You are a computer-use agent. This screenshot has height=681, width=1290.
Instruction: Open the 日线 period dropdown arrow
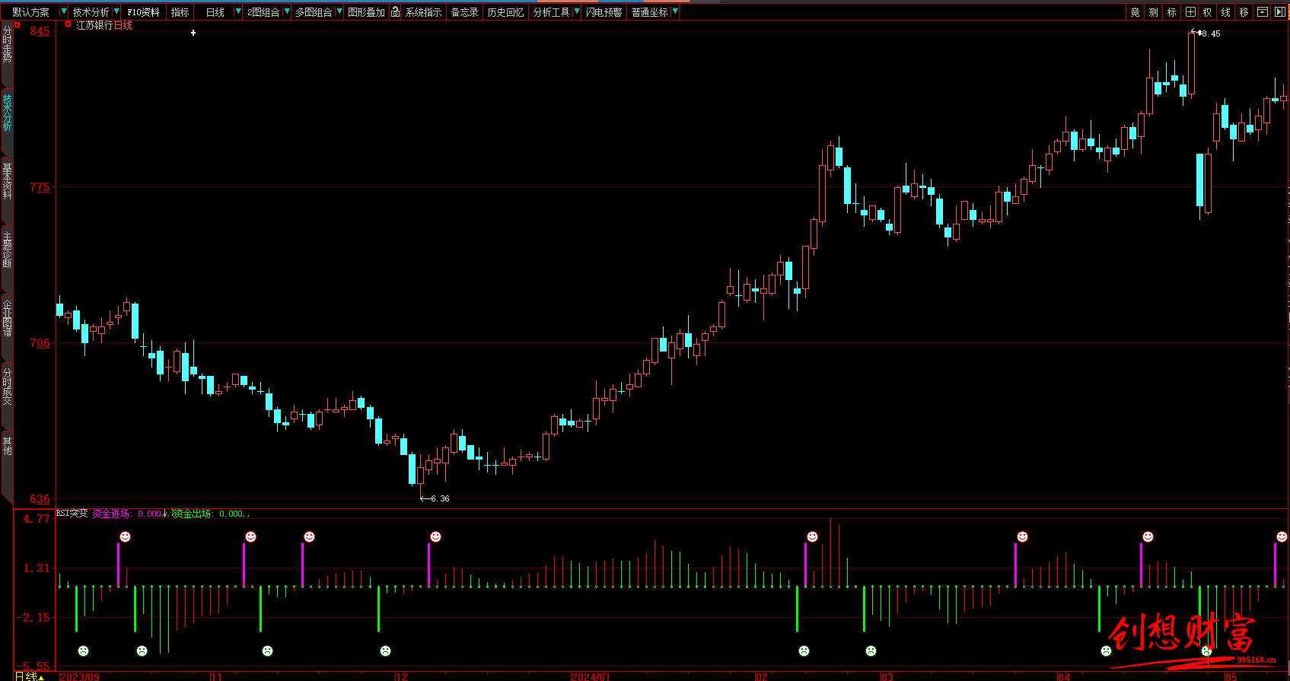coord(238,12)
